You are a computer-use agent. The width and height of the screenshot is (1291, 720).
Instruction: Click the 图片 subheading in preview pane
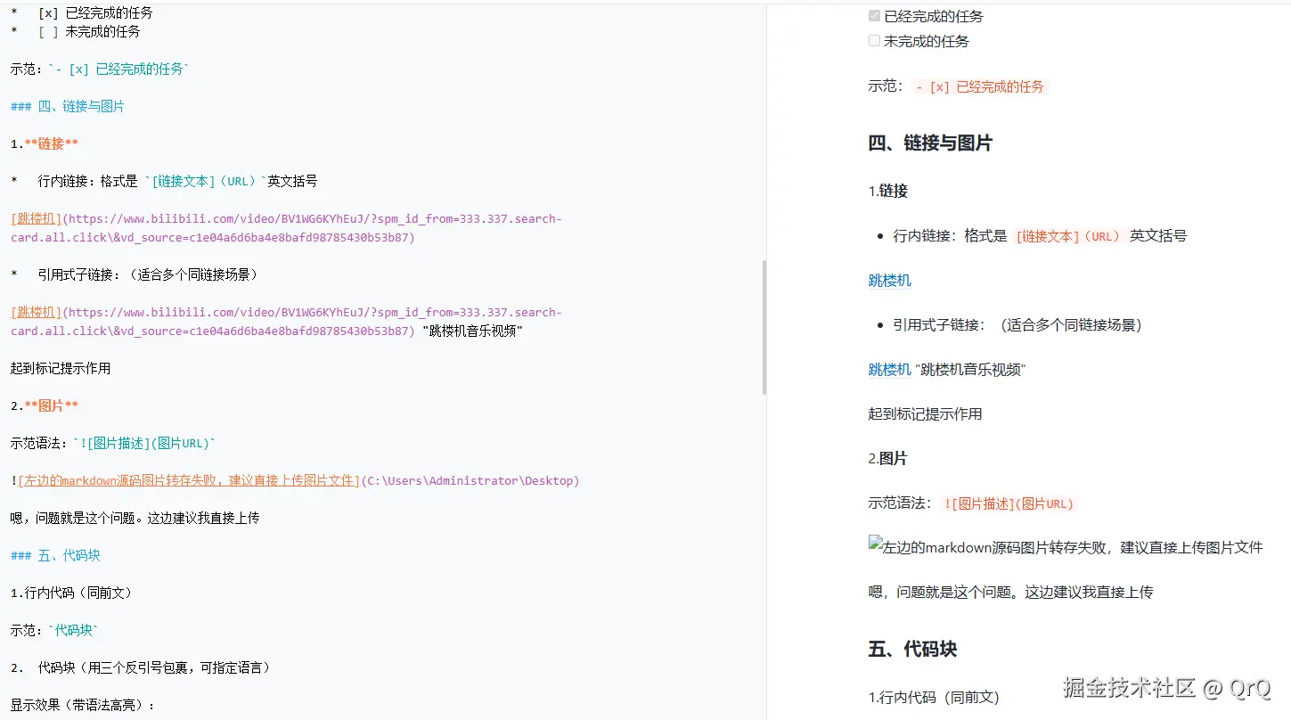coord(892,458)
